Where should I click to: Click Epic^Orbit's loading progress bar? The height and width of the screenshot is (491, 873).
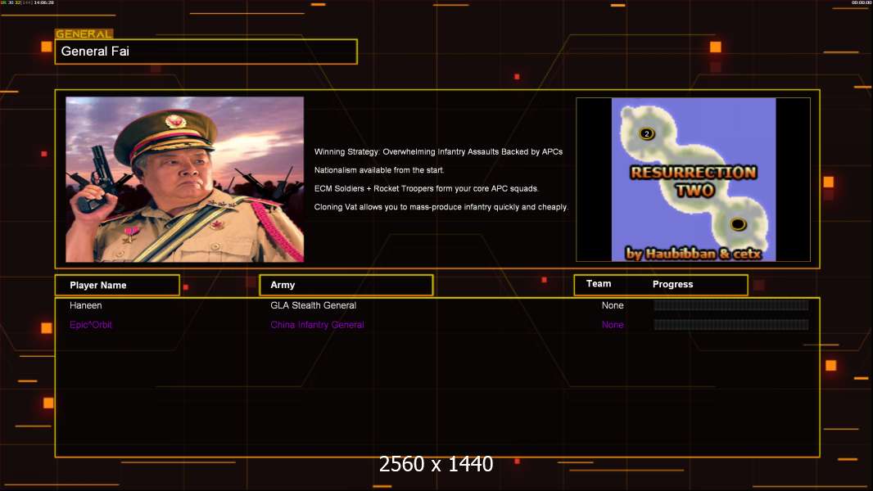pos(731,325)
